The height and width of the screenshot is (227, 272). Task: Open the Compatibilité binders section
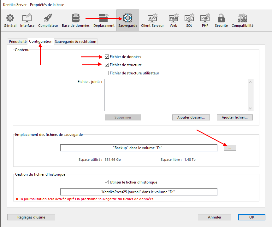(242, 20)
